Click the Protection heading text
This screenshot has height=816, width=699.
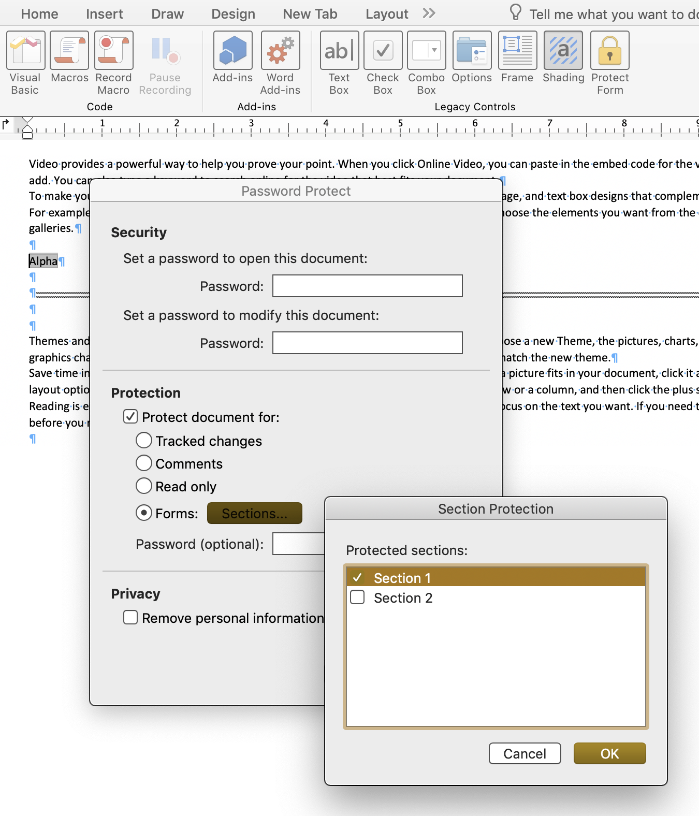click(x=145, y=393)
